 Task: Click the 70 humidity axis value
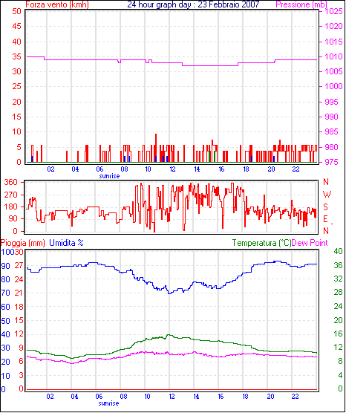(5, 293)
